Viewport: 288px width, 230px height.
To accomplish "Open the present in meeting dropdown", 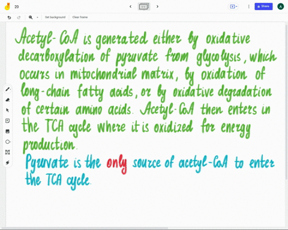I will point(233,7).
